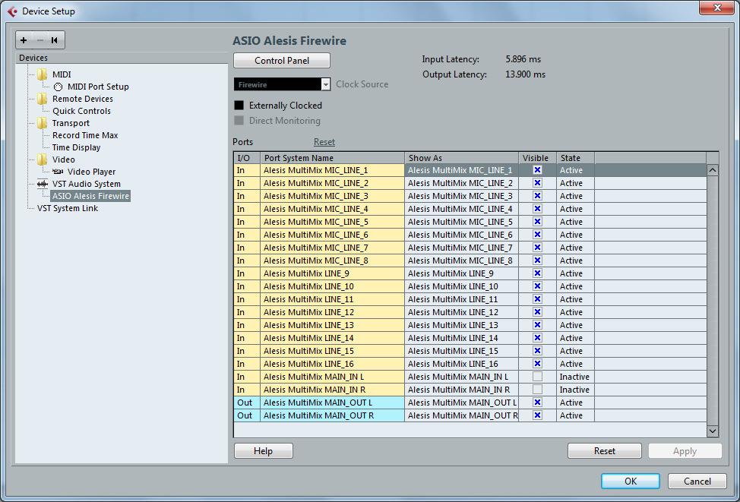Select VST System Link in the tree
This screenshot has width=740, height=502.
pyautogui.click(x=68, y=208)
